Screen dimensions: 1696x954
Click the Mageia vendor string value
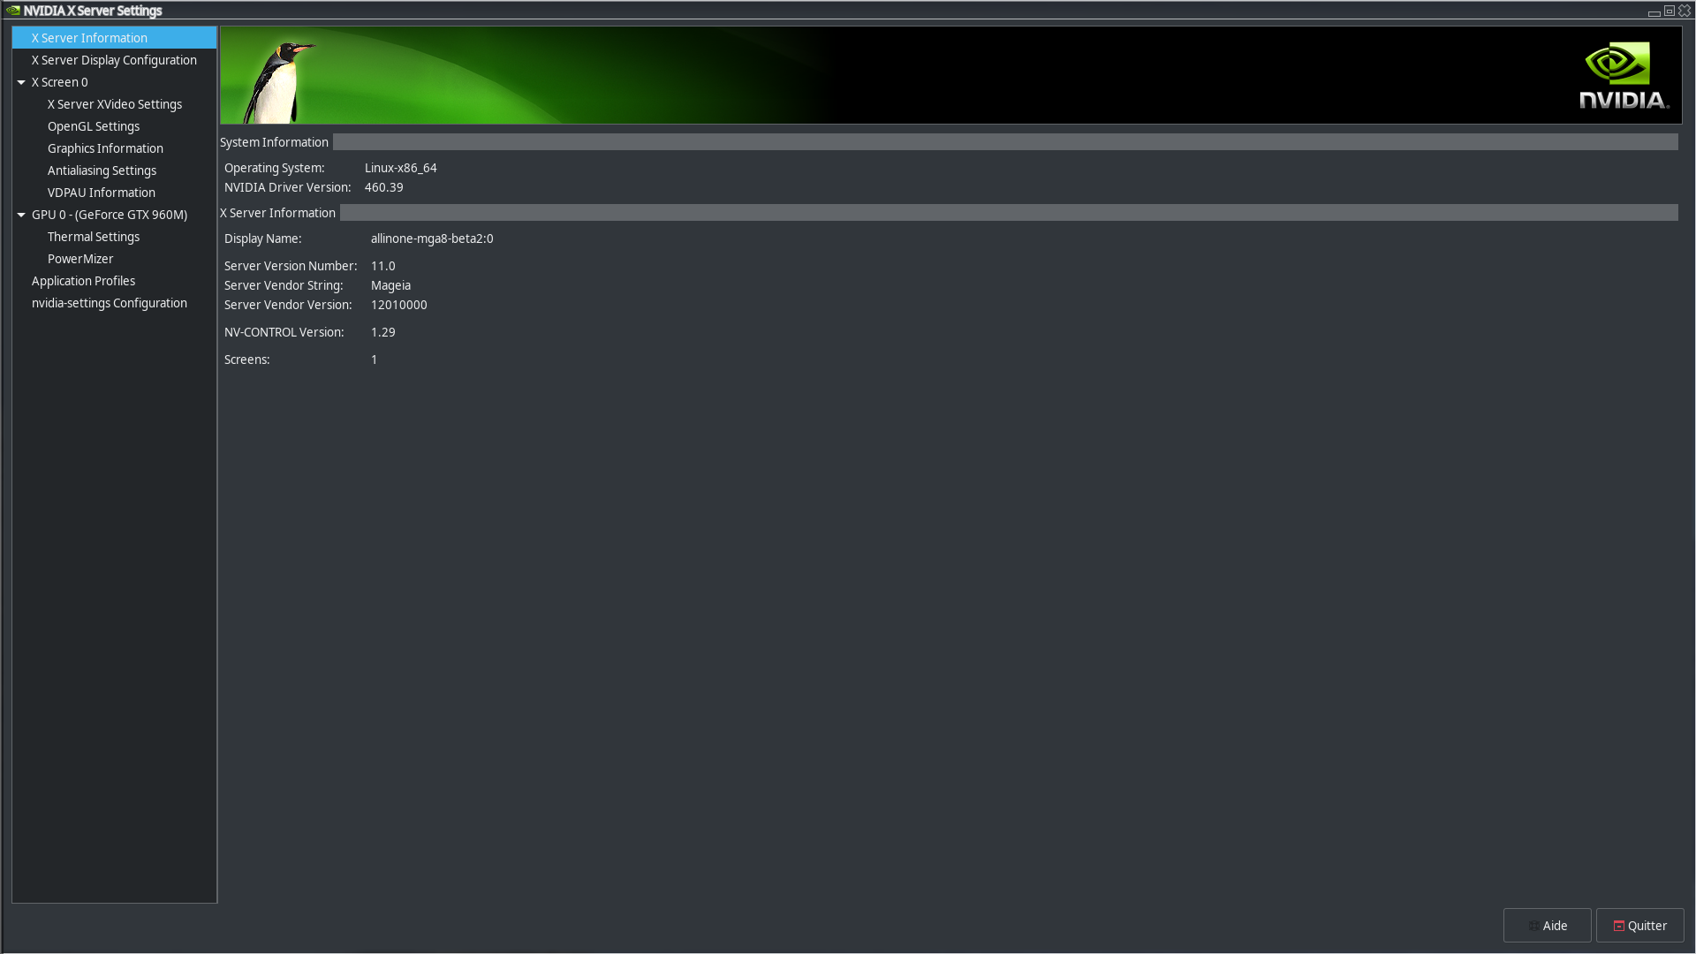point(390,285)
